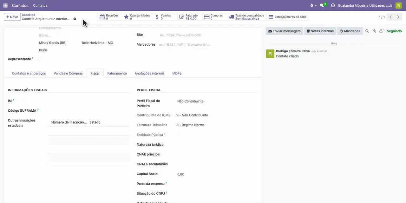Toggle the Entidade Pública checkbox
This screenshot has height=203, width=406.
tap(178, 135)
